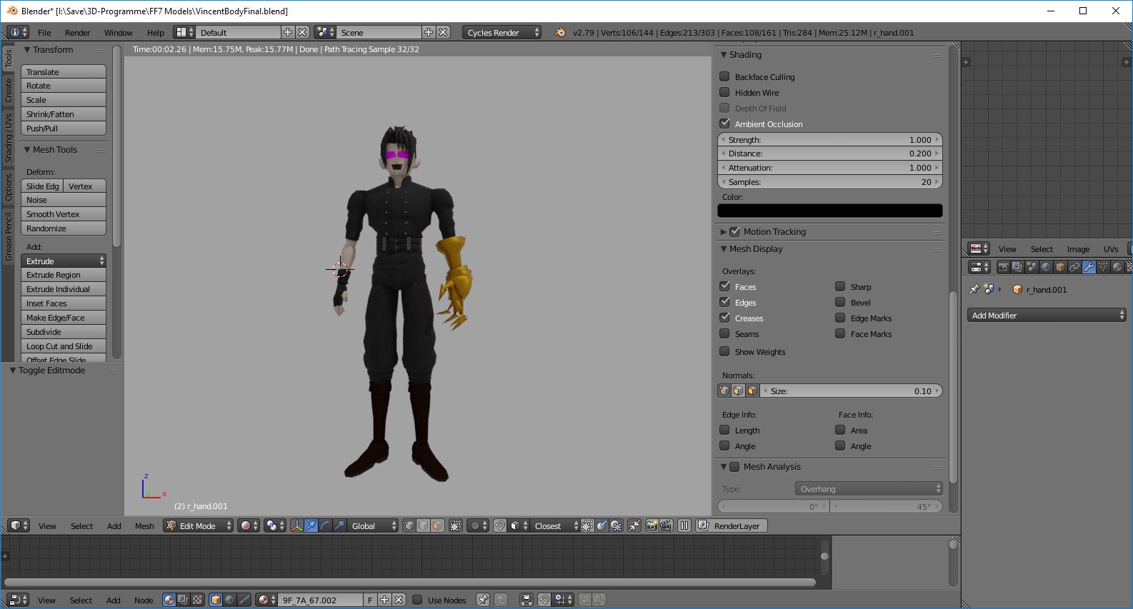The height and width of the screenshot is (609, 1133).
Task: Switch to edge select mode
Action: click(424, 525)
